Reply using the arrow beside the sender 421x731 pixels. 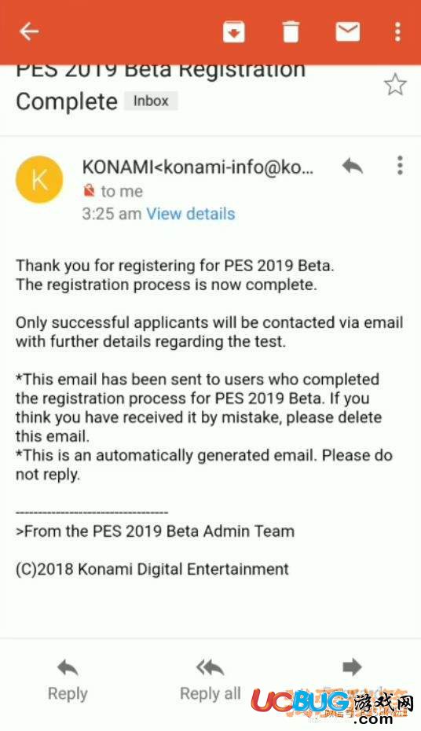(352, 166)
